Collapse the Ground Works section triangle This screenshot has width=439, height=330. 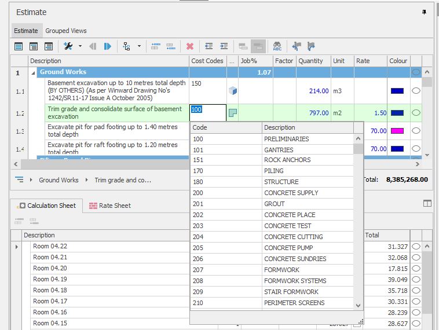click(34, 72)
